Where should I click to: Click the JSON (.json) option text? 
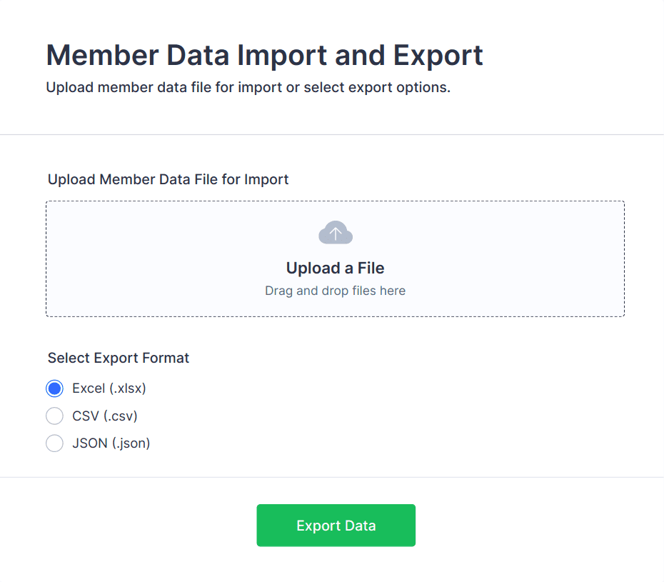[x=110, y=443]
